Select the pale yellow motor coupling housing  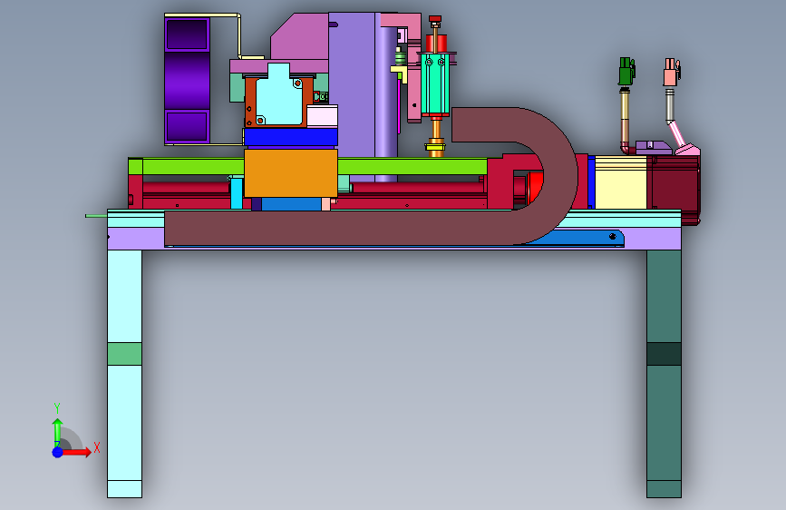pyautogui.click(x=621, y=182)
